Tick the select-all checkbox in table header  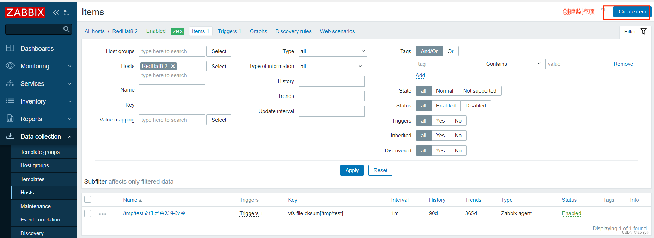88,200
